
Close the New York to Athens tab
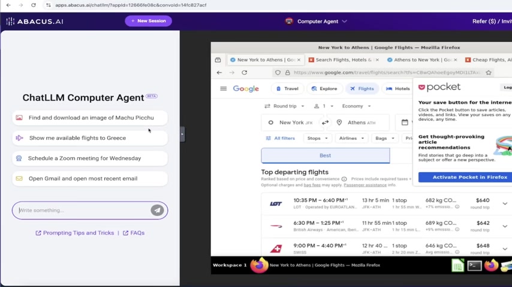pyautogui.click(x=299, y=60)
